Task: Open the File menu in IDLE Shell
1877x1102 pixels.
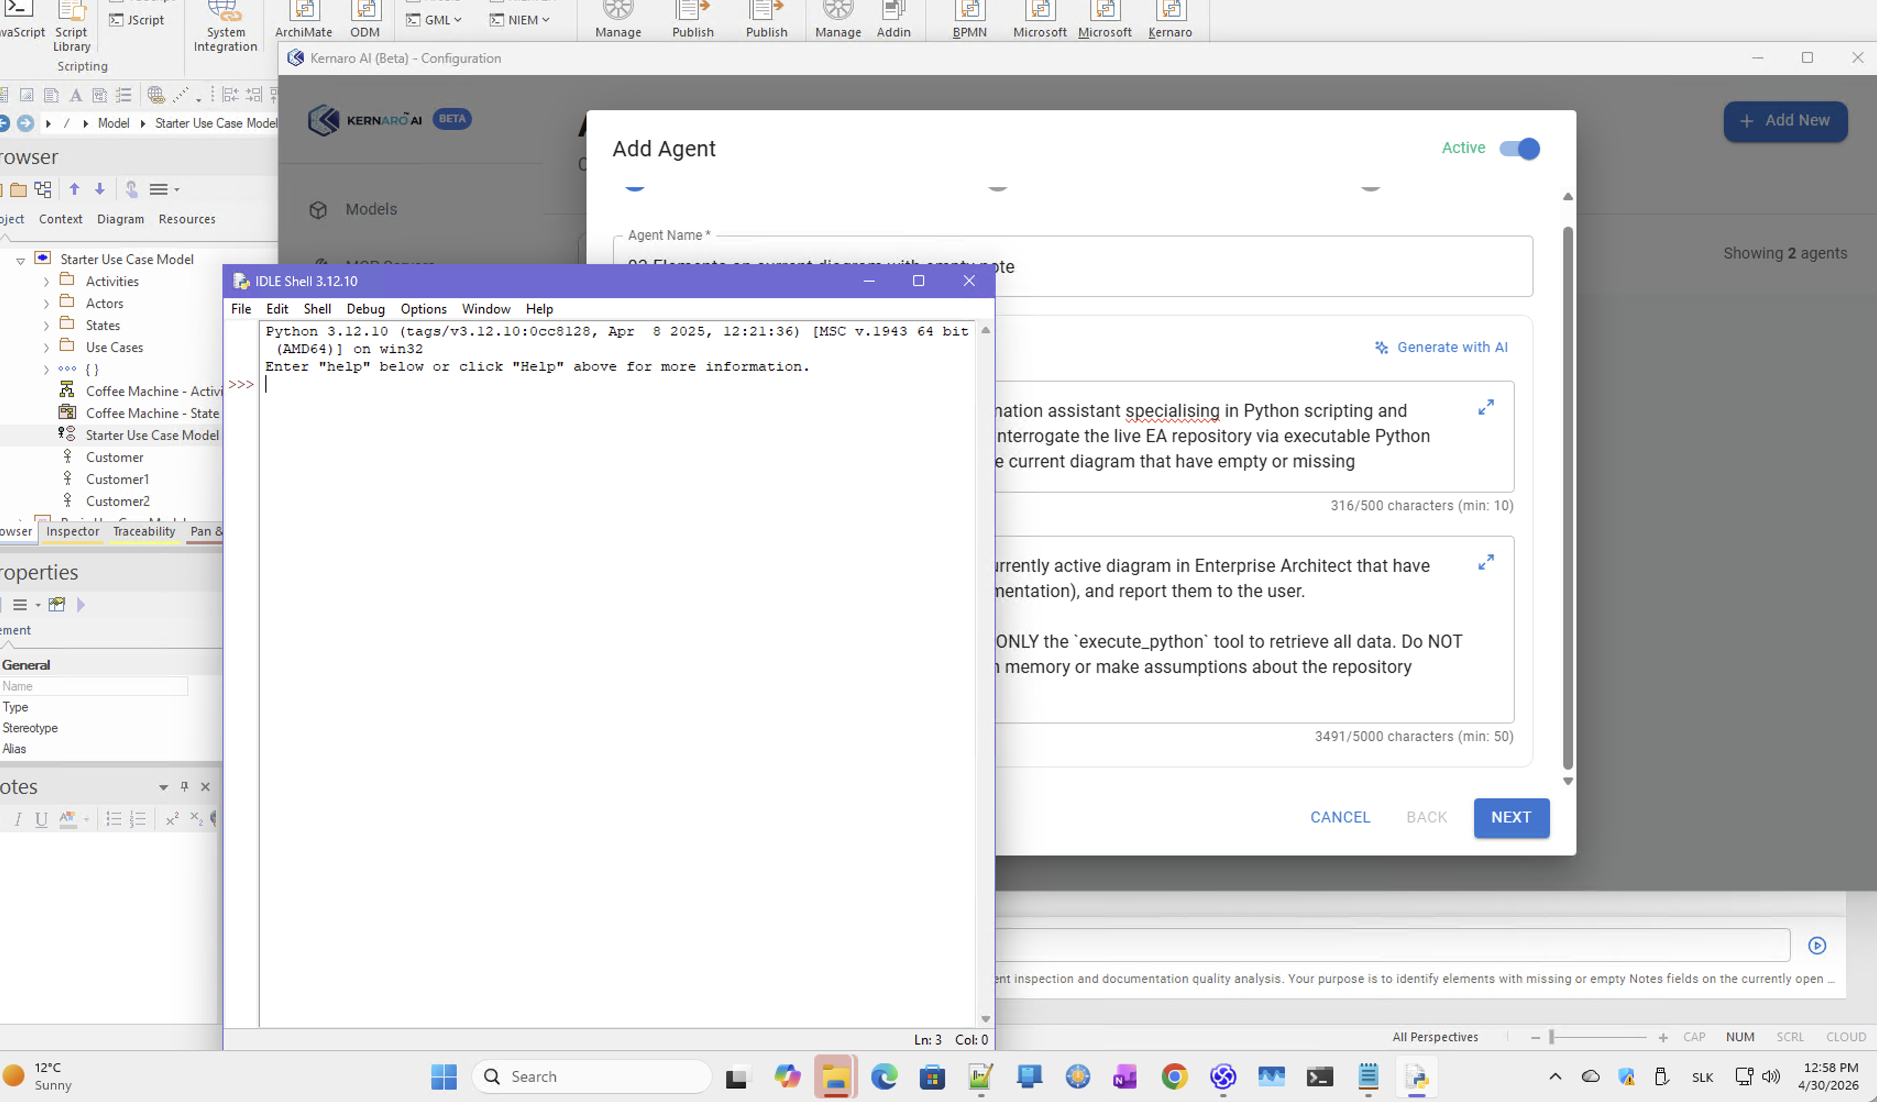Action: tap(240, 309)
